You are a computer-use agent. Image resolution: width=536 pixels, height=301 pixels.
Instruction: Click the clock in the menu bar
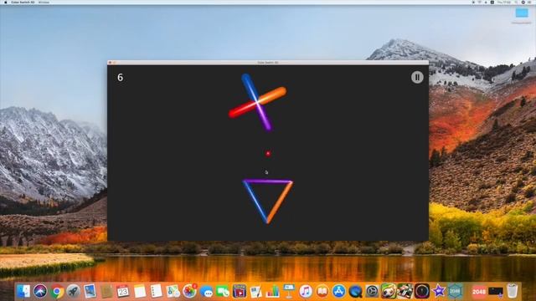coord(504,2)
